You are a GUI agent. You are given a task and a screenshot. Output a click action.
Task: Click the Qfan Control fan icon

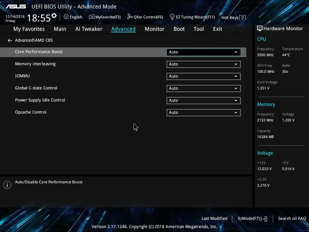point(130,17)
